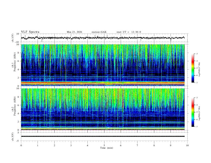The width and height of the screenshot is (211, 163).
Task: Click the log(PSD) label beside the ch.1 color bar
Action: coord(199,70)
